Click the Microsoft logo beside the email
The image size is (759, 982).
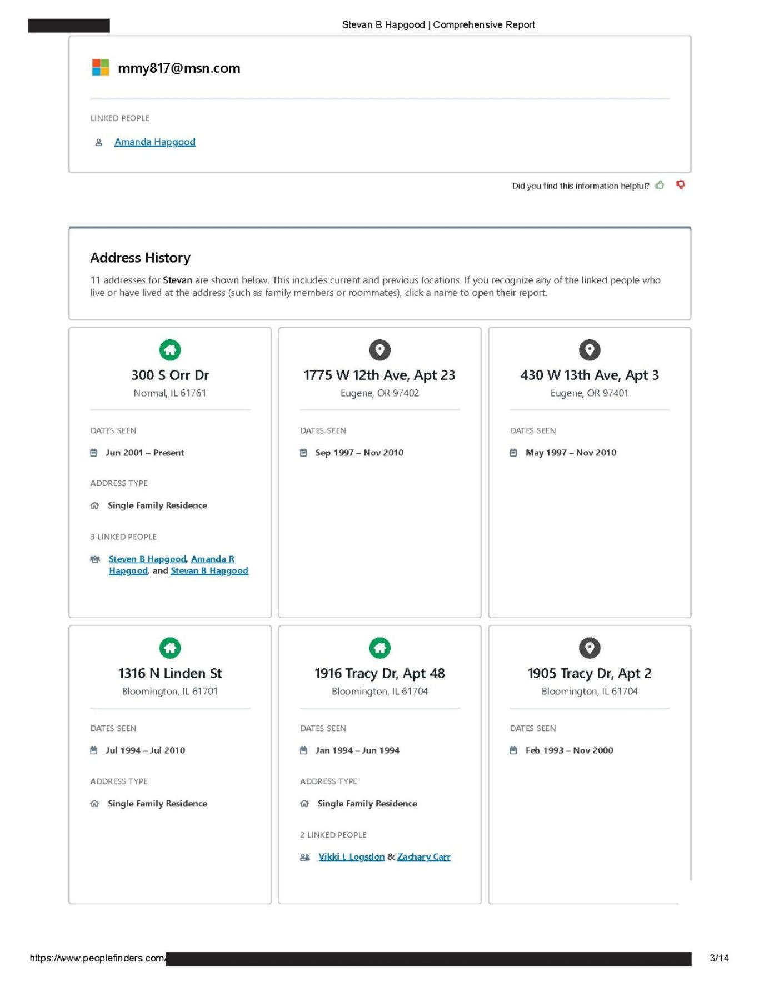tap(101, 67)
